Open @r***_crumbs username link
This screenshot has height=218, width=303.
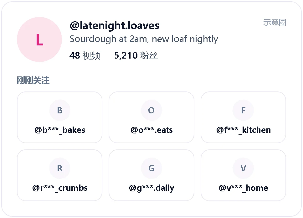coord(60,188)
